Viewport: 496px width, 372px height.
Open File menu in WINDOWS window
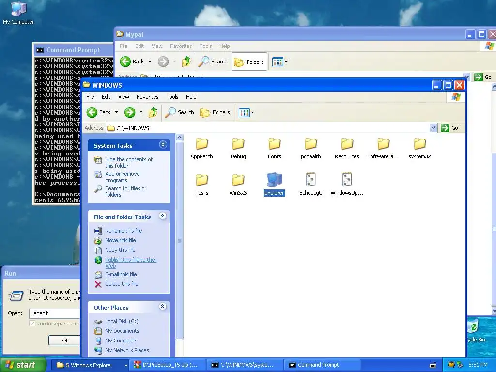tap(90, 97)
